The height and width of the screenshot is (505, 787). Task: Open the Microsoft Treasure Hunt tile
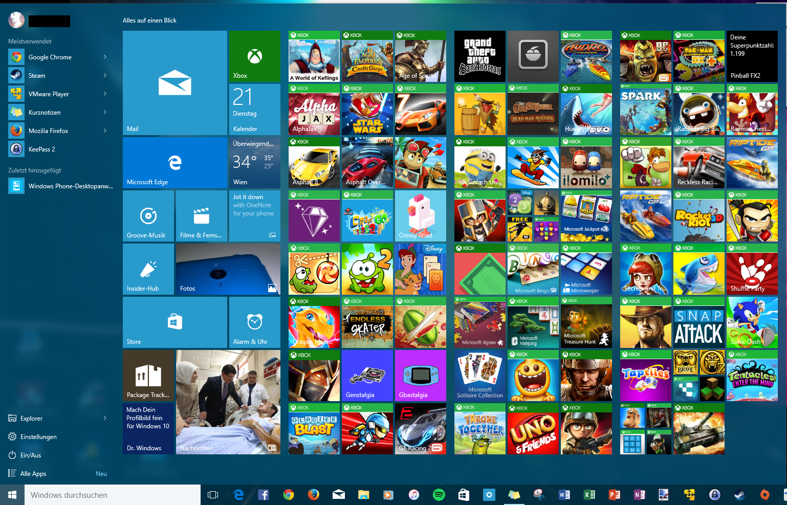[586, 322]
